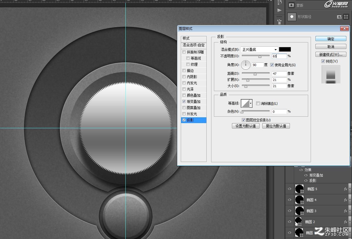The height and width of the screenshot is (239, 352).
Task: Toggle visibility of all effects (效果)
Action: coord(301,170)
